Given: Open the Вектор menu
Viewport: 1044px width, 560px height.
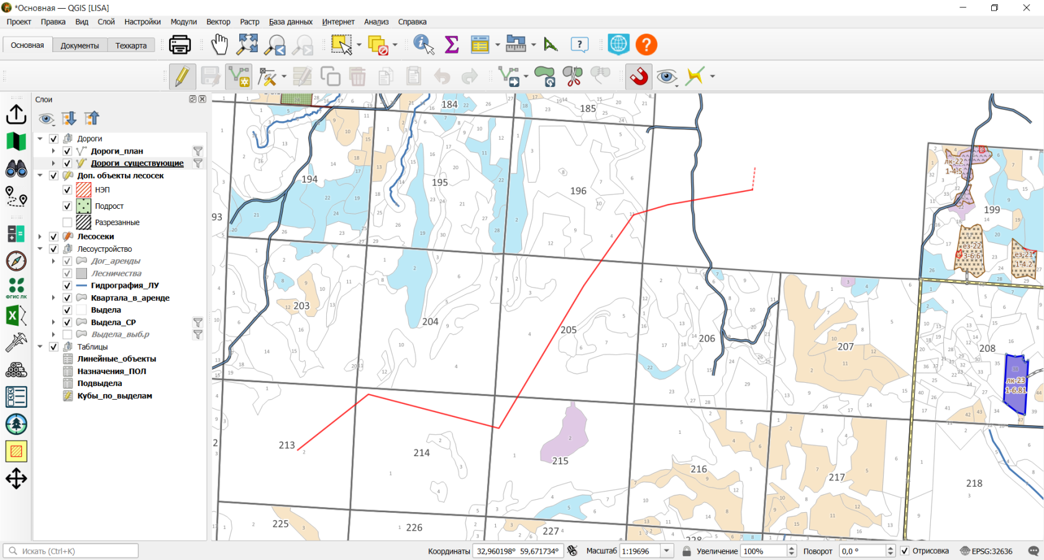Looking at the screenshot, I should click(x=218, y=22).
